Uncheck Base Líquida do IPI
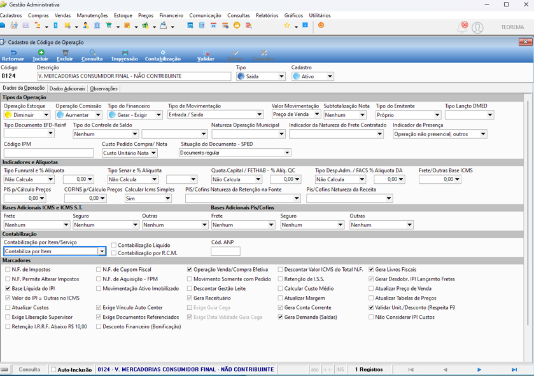534x376 pixels. (8, 289)
